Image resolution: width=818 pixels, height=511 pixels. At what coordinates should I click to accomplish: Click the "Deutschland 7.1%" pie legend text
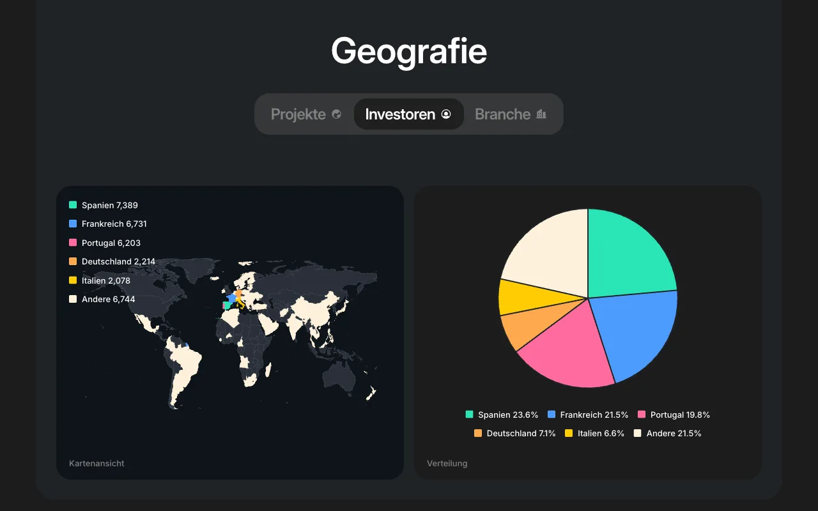(x=521, y=433)
